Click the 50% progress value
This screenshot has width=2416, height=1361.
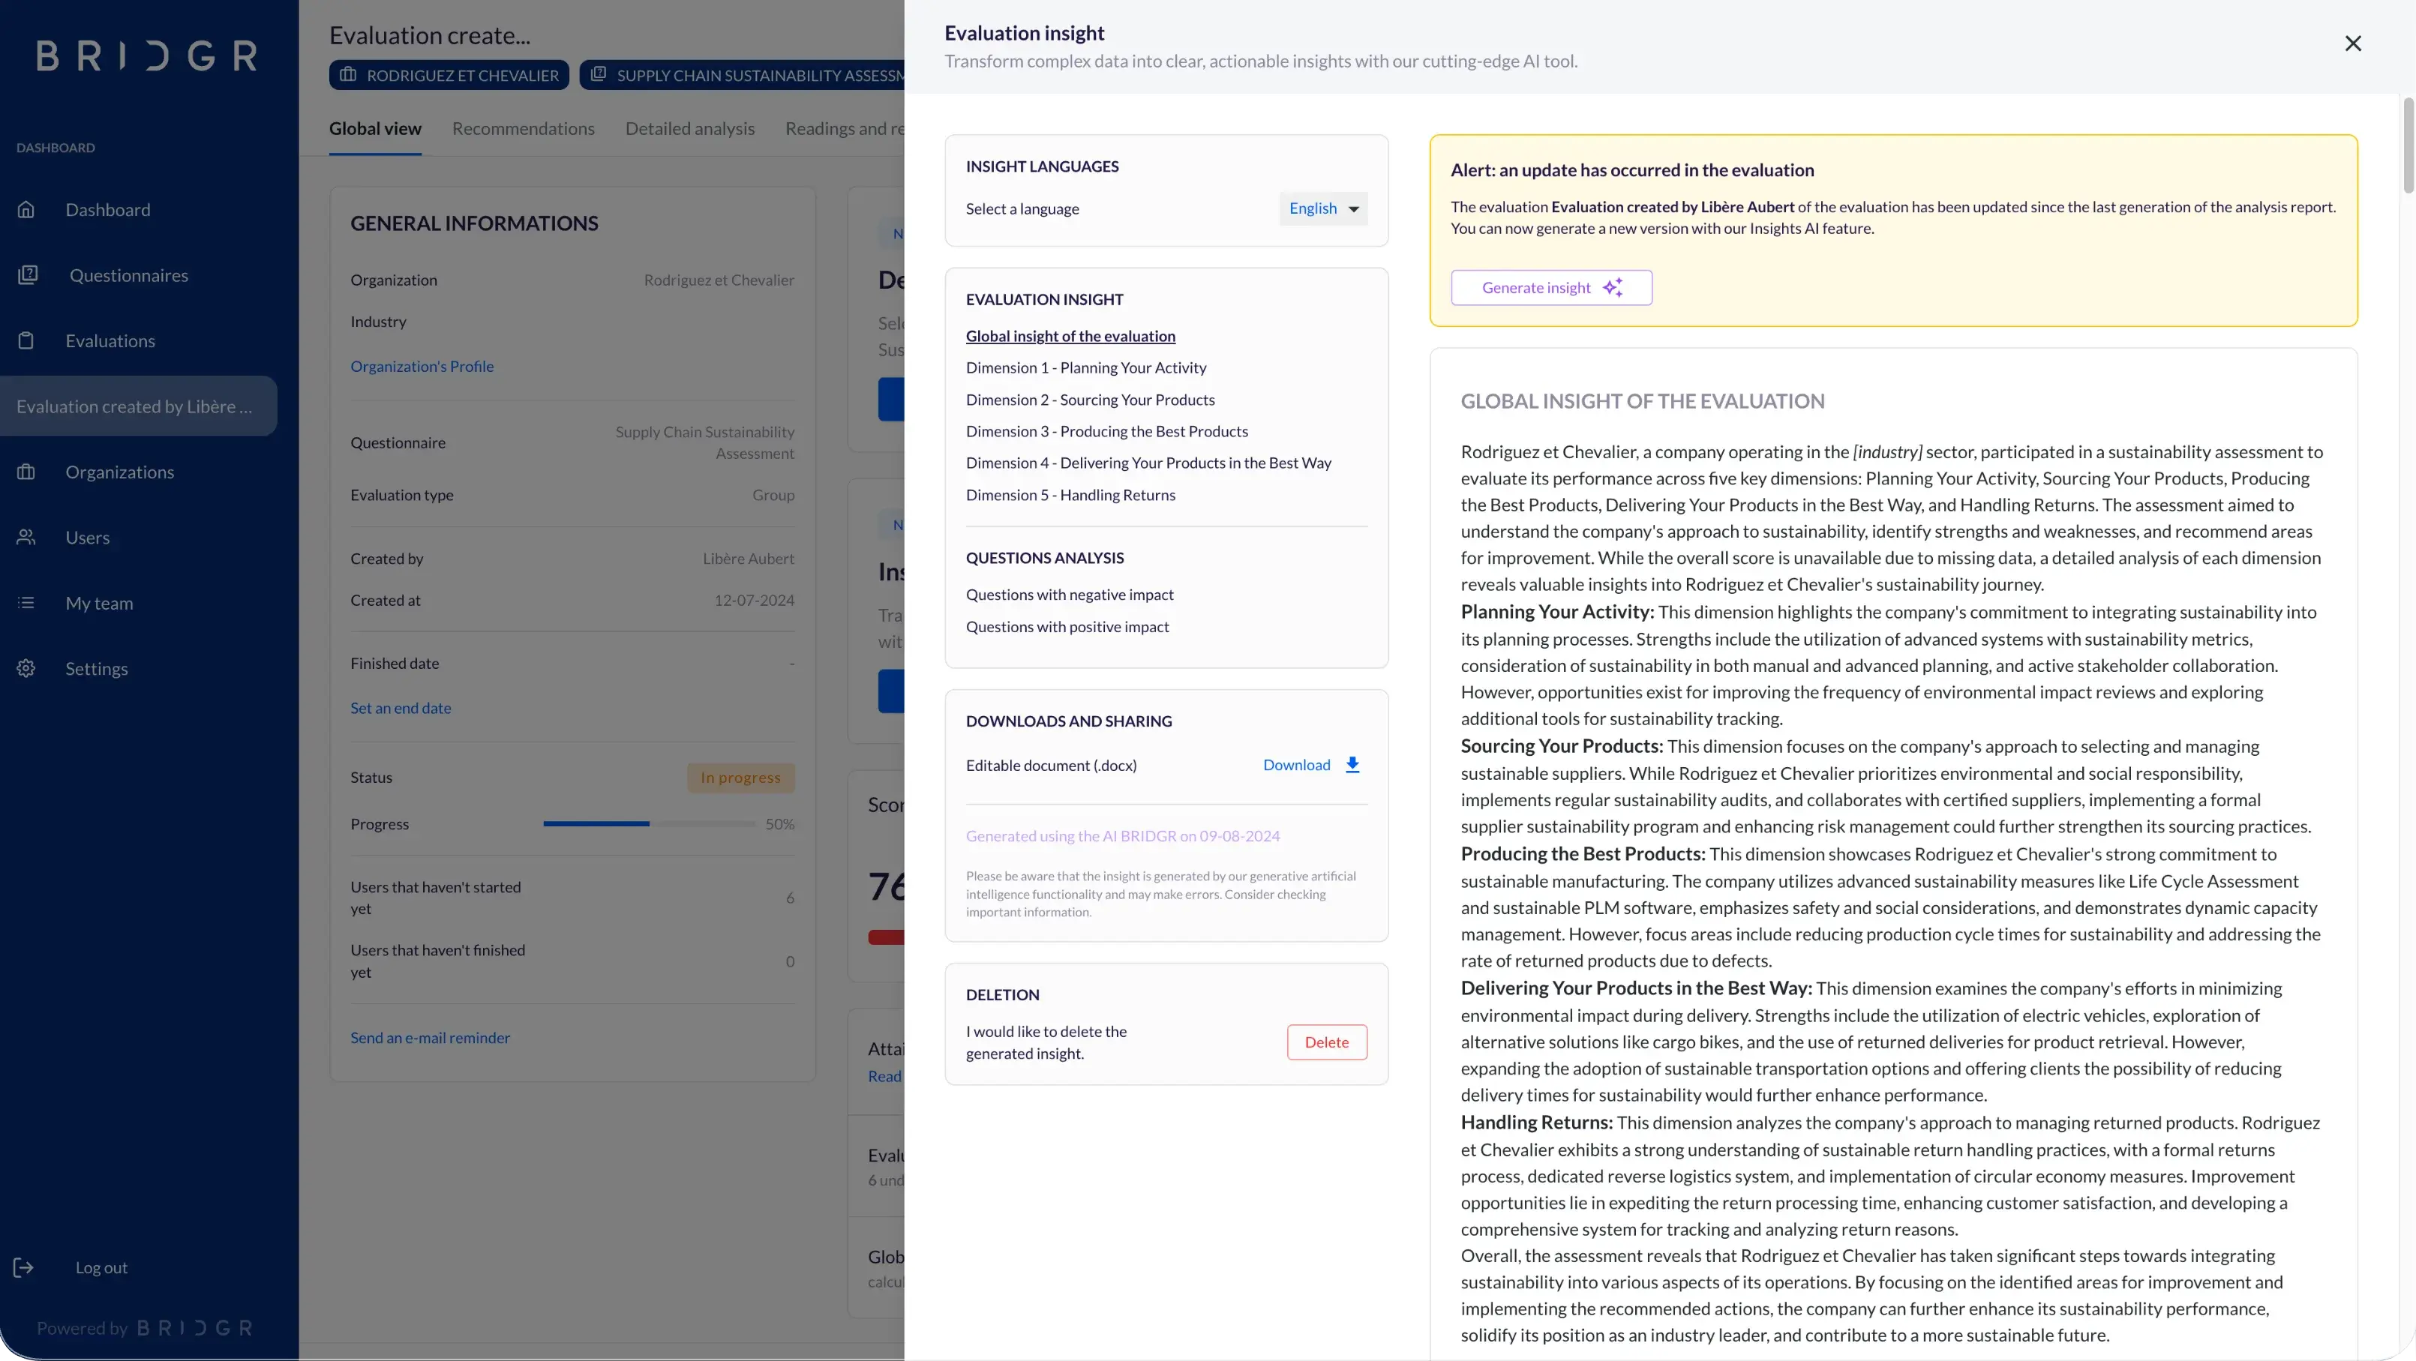click(779, 824)
